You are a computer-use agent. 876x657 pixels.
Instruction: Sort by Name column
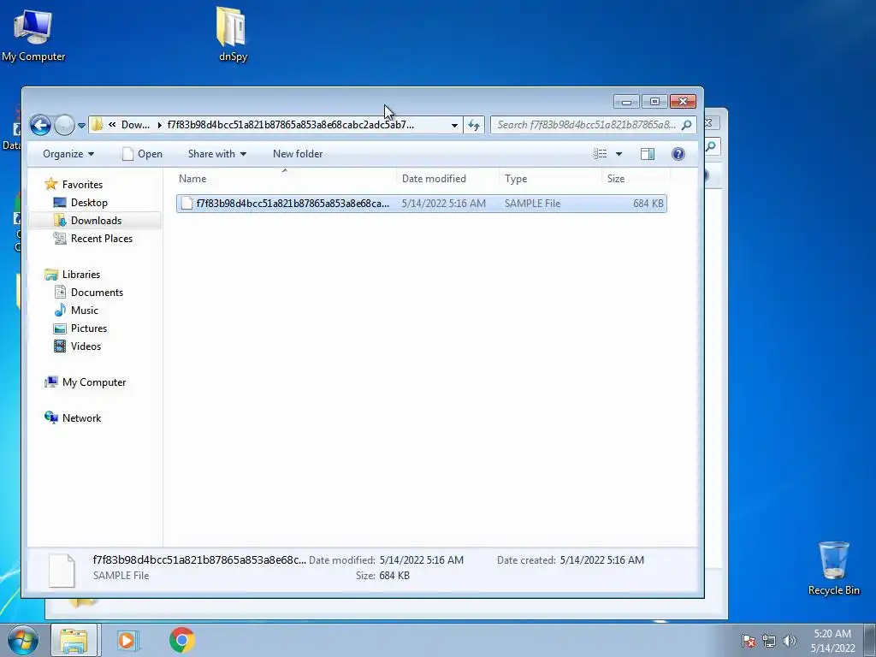285,179
